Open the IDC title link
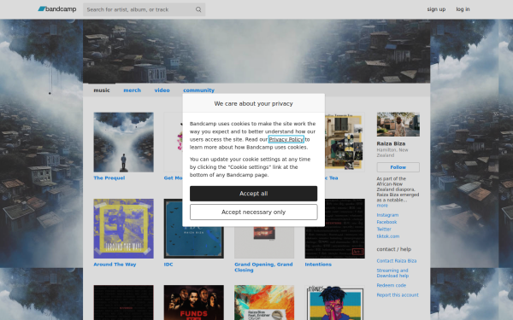513x320 pixels. pos(168,265)
